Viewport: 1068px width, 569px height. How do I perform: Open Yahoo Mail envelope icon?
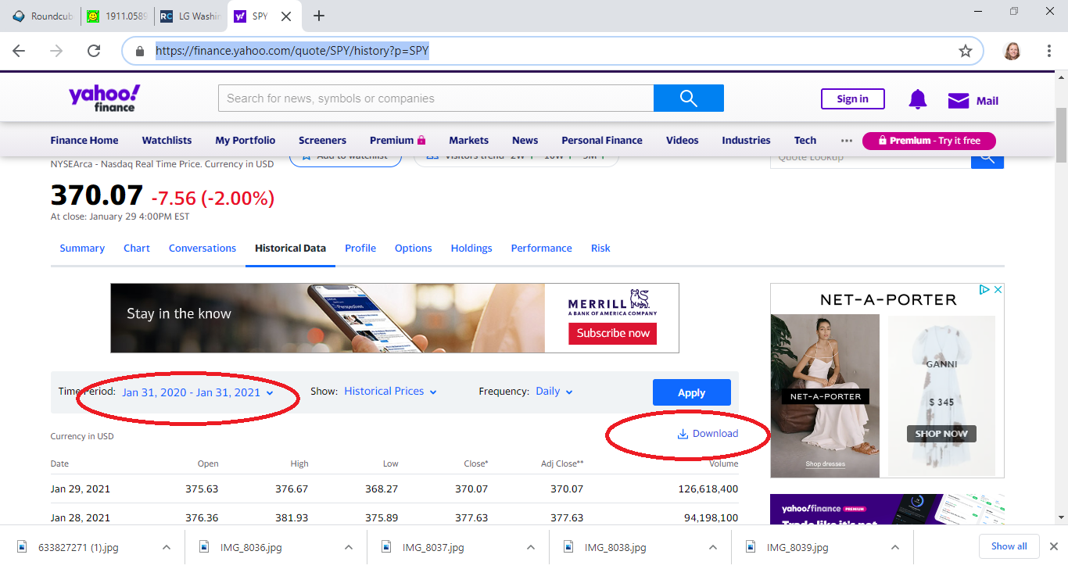pyautogui.click(x=959, y=100)
